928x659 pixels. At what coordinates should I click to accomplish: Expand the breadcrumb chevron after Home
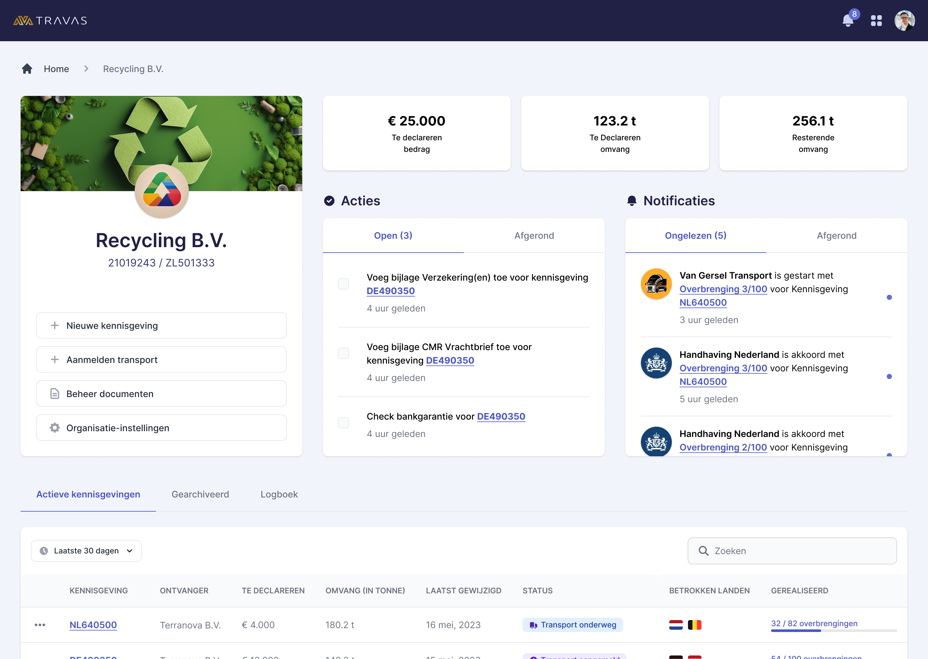86,69
